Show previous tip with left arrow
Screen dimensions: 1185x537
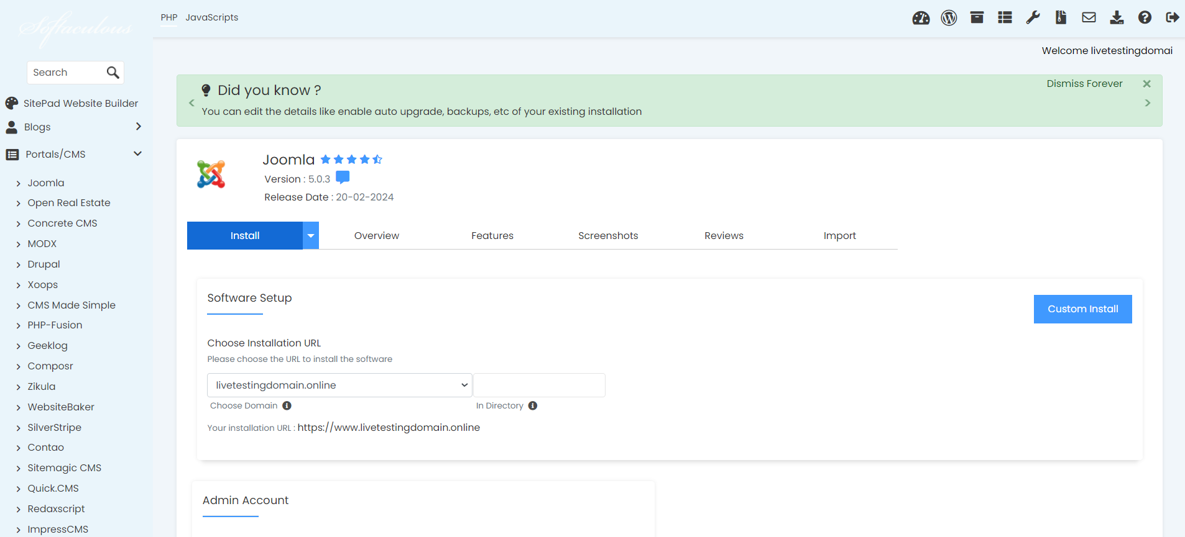[191, 103]
